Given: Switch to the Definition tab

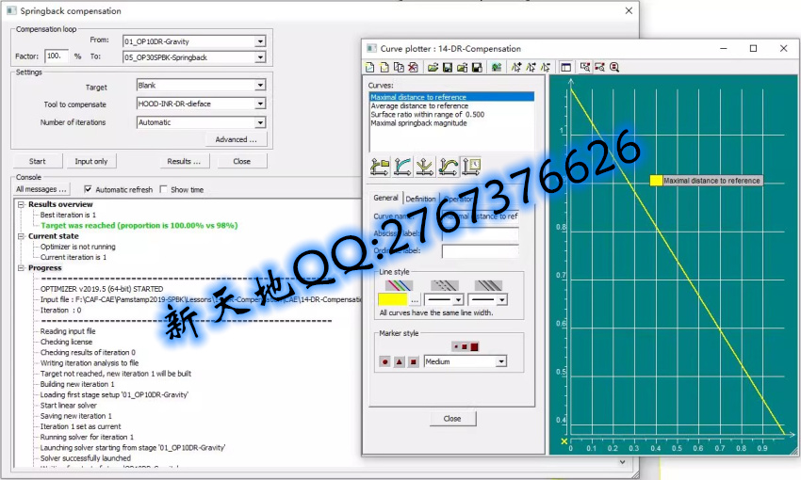Looking at the screenshot, I should [x=420, y=199].
